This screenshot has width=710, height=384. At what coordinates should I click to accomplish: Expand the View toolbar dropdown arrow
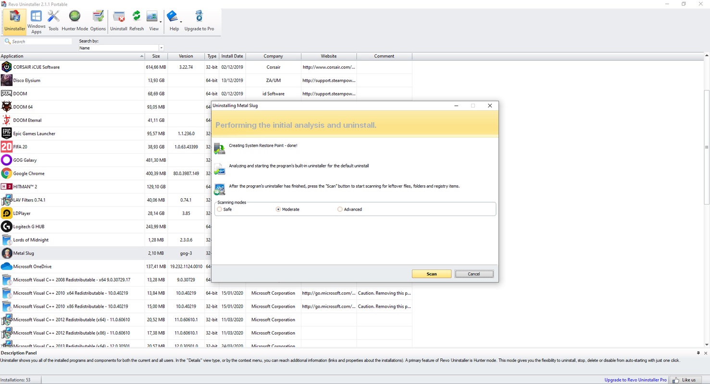click(x=161, y=22)
